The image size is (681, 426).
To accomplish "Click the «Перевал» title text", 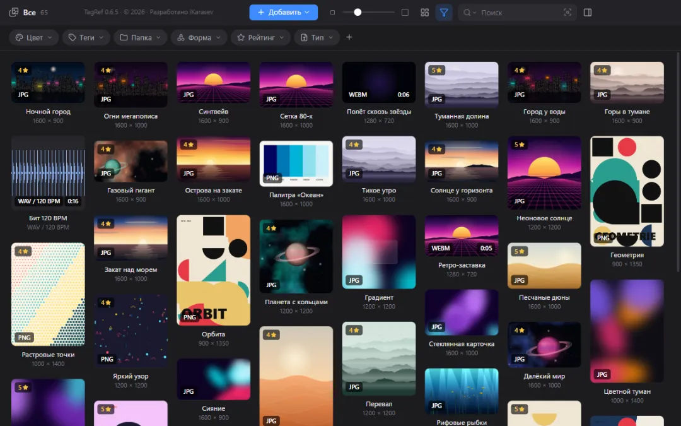I will (379, 404).
